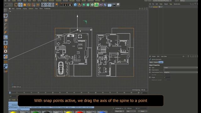Select the Live Selection tool
Image resolution: width=201 pixels, height=113 pixels.
[16, 5]
